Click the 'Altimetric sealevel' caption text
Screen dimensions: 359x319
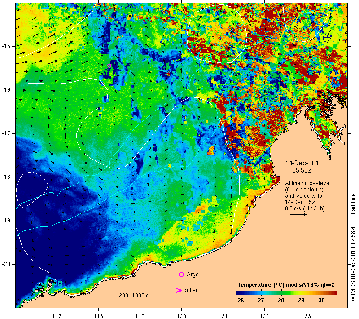click(x=308, y=183)
